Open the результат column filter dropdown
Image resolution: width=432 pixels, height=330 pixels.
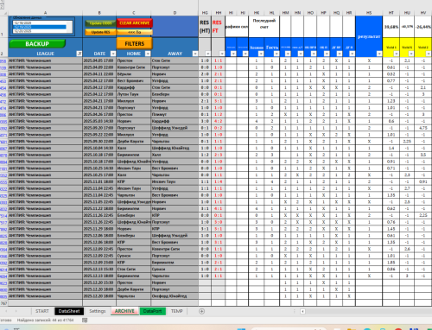[379, 54]
